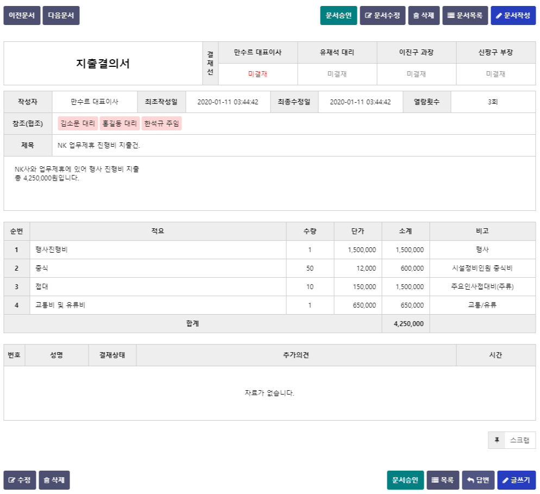This screenshot has height=494, width=540.
Task: Select the 한석규 주임 reference tag
Action: [x=161, y=124]
